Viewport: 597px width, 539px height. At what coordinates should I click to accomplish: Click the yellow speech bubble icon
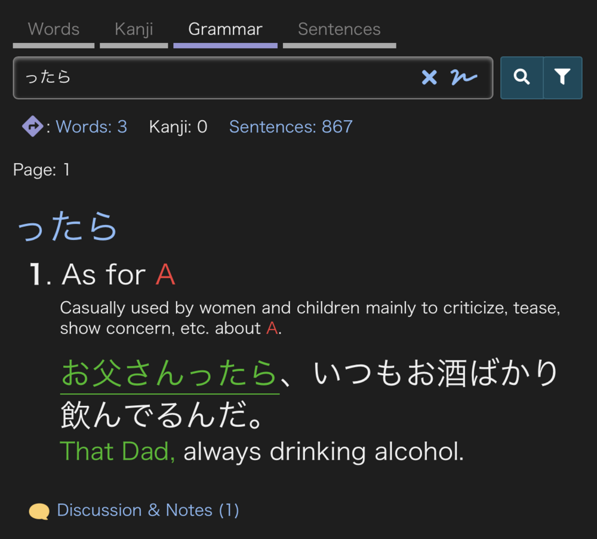[39, 511]
